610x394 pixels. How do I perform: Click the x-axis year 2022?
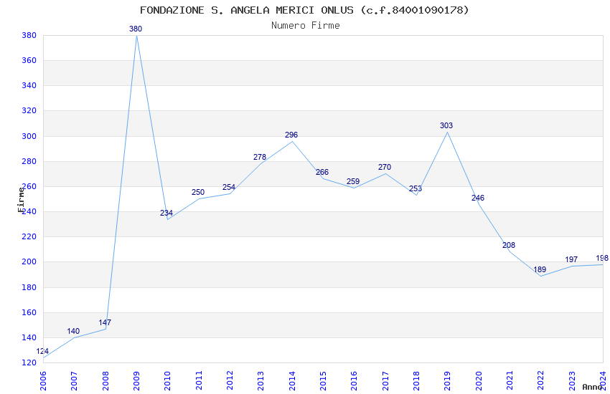click(x=541, y=381)
